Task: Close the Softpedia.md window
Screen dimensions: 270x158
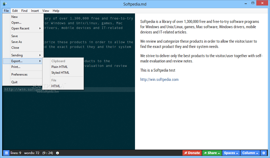Action: (262, 3)
